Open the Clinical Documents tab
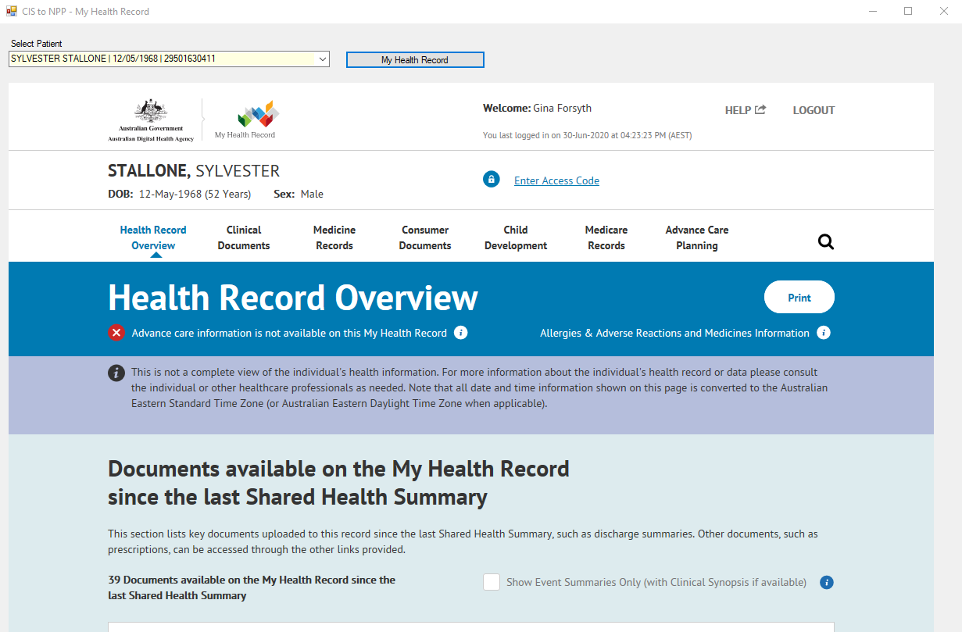Image resolution: width=962 pixels, height=632 pixels. pyautogui.click(x=244, y=237)
